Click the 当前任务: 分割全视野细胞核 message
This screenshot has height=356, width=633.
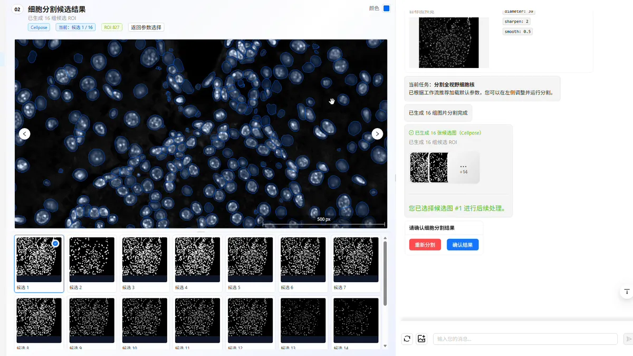482,88
